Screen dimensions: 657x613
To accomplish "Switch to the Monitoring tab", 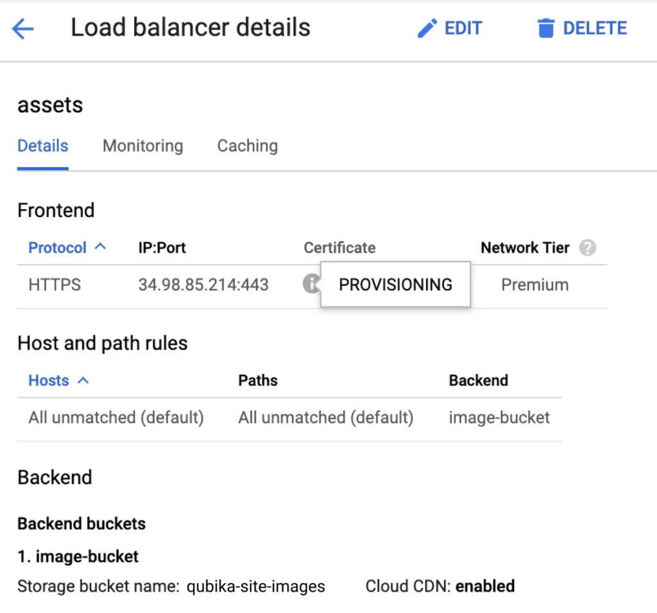I will tap(142, 146).
